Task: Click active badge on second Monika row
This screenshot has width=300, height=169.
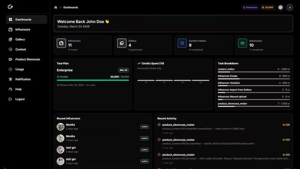Action: [x=144, y=138]
